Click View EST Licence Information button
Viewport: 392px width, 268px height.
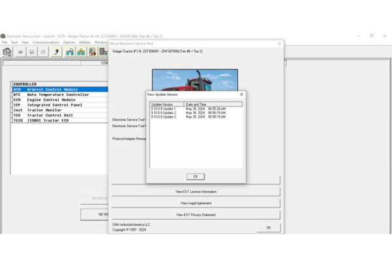196,192
